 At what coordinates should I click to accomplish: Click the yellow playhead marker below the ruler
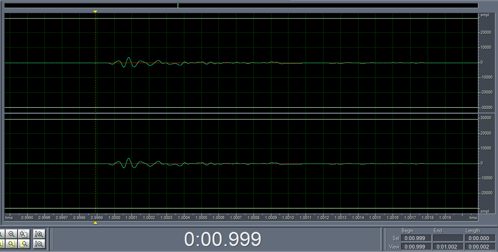[95, 223]
